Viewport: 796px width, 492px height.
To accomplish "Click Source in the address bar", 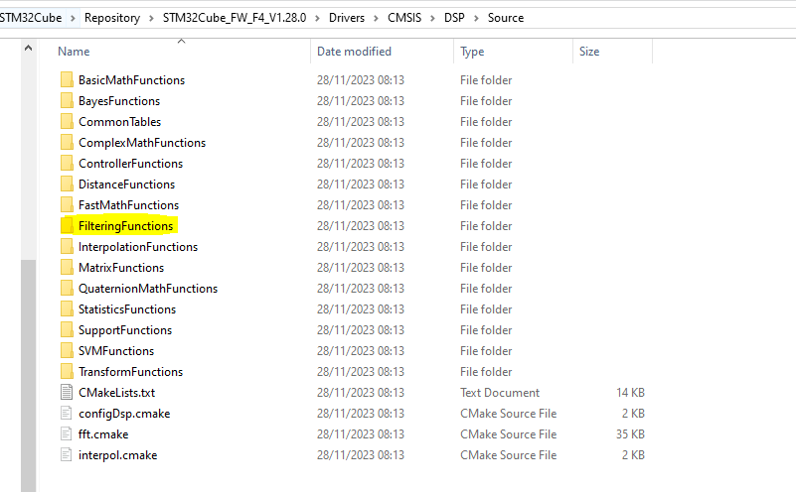I will (x=506, y=18).
